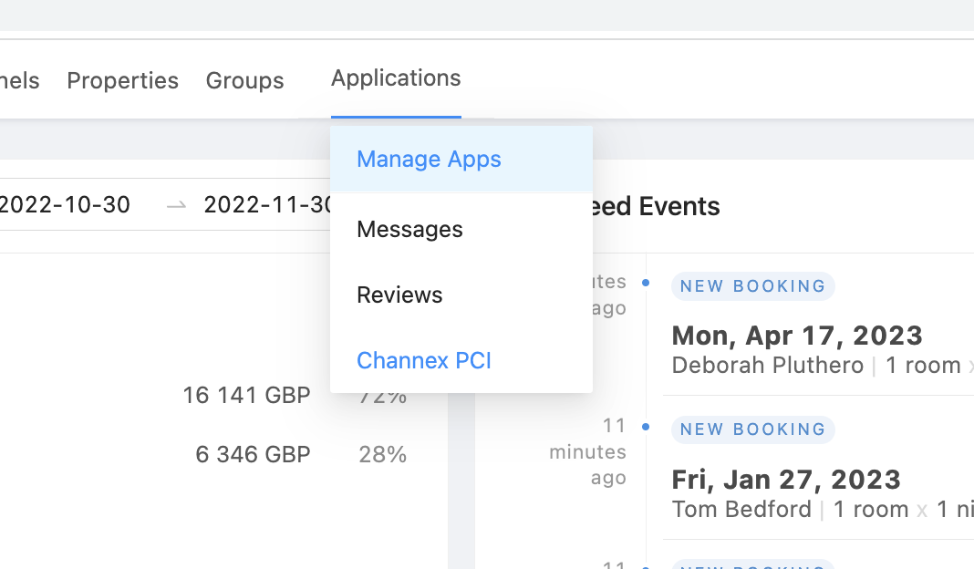Open the Channex PCI app
Viewport: 974px width, 569px height.
pos(424,360)
